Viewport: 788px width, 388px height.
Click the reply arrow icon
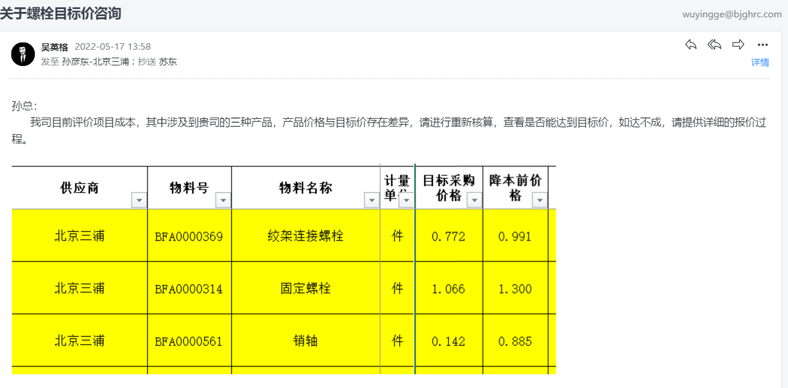tap(691, 45)
